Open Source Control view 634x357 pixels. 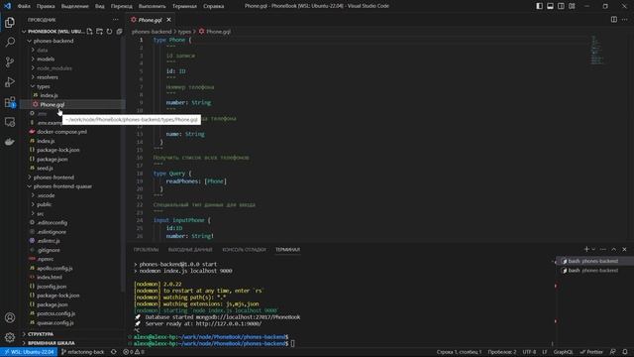click(10, 61)
